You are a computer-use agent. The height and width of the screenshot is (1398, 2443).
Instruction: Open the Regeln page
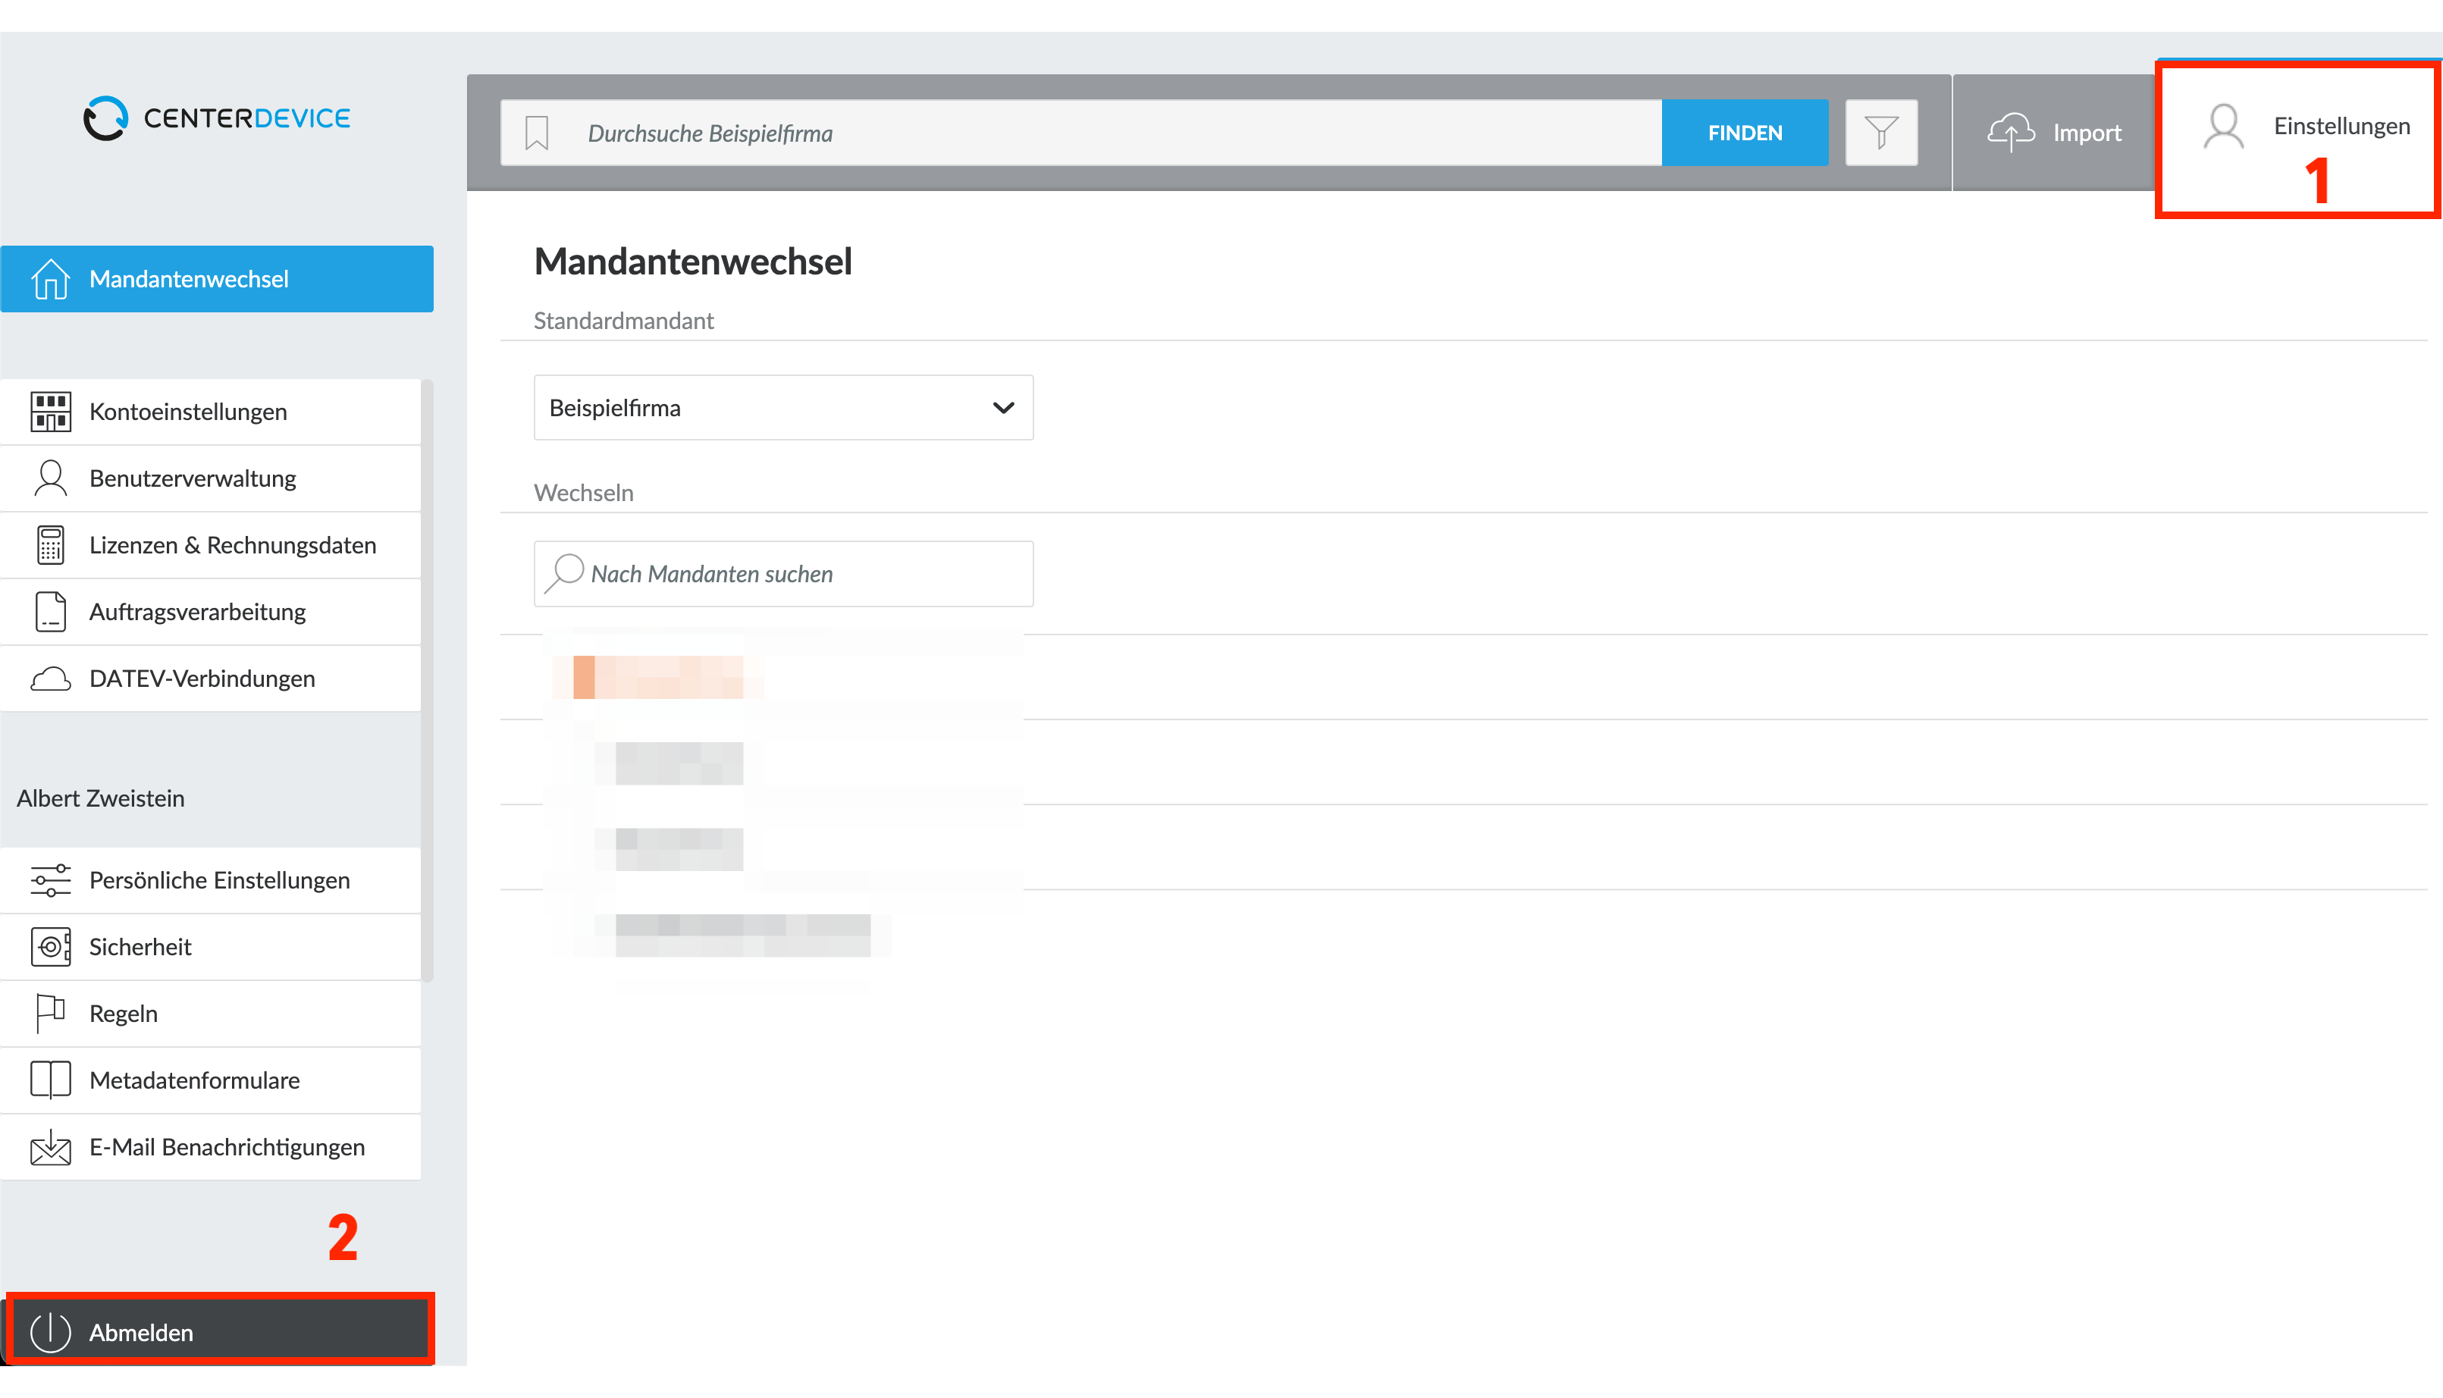210,1013
